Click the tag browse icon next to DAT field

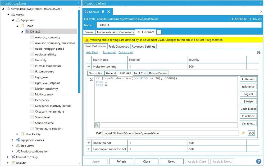click(243, 133)
